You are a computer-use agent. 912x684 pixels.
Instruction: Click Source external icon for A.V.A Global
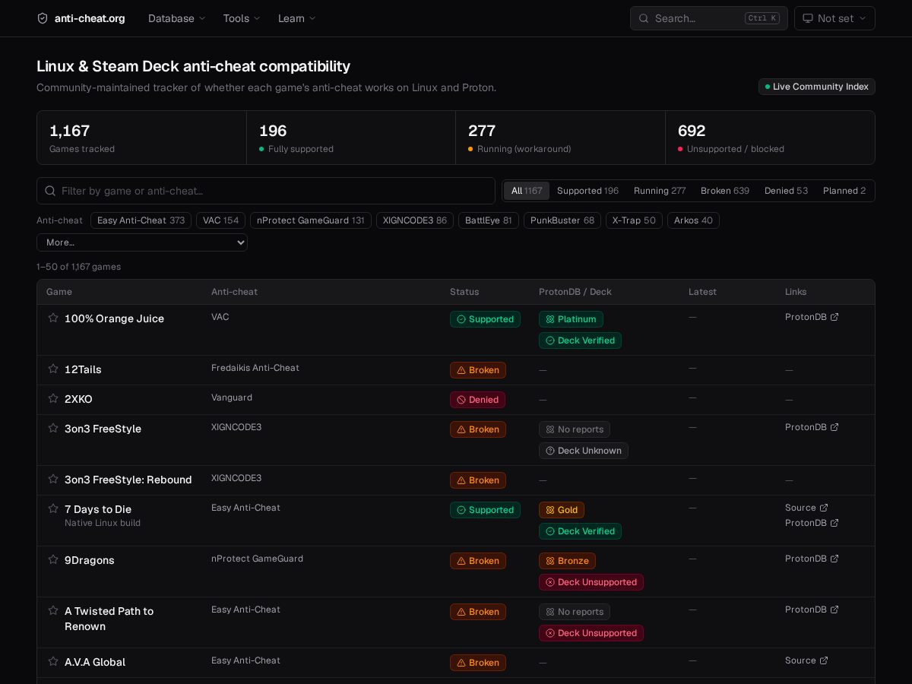(824, 660)
